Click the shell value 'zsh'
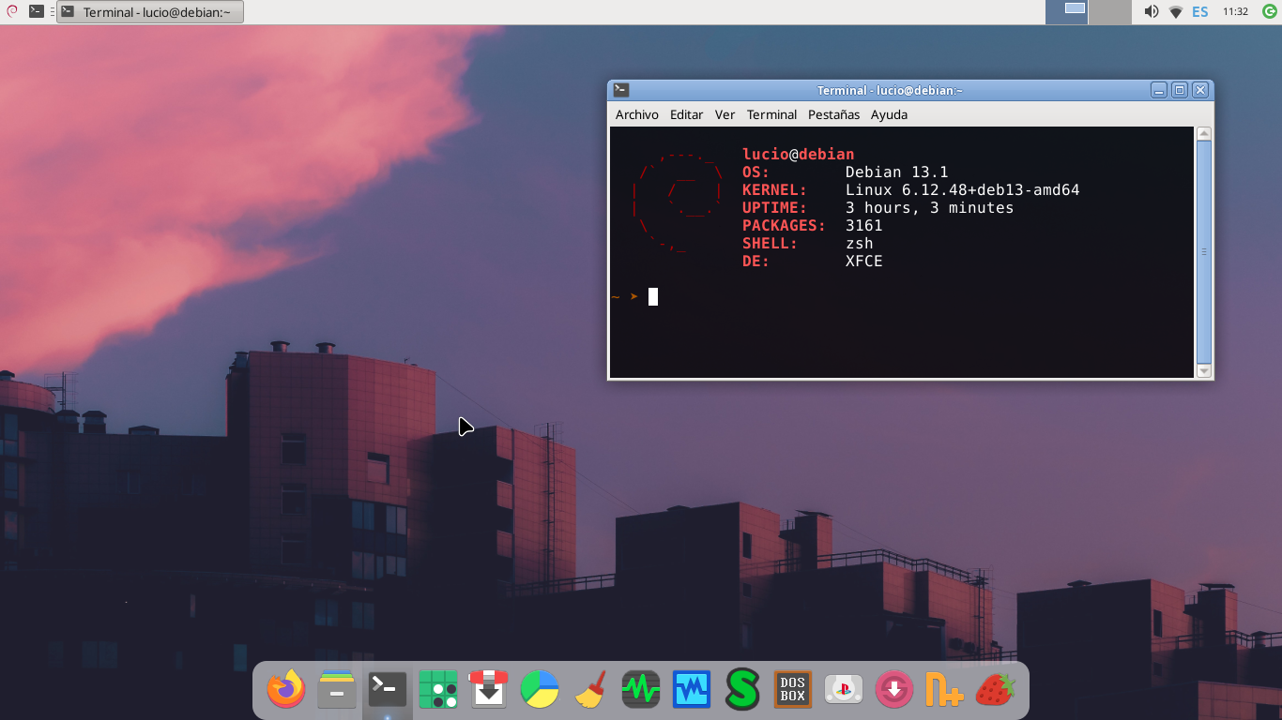 (860, 243)
